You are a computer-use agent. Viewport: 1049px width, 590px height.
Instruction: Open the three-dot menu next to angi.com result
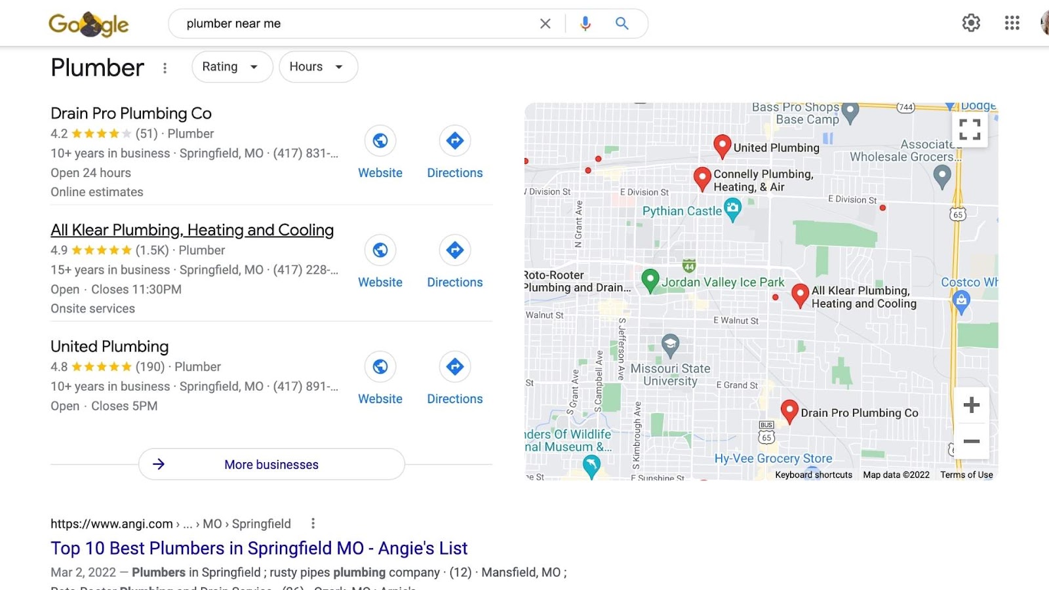313,523
